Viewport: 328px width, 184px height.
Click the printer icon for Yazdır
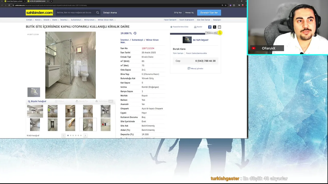195,27
